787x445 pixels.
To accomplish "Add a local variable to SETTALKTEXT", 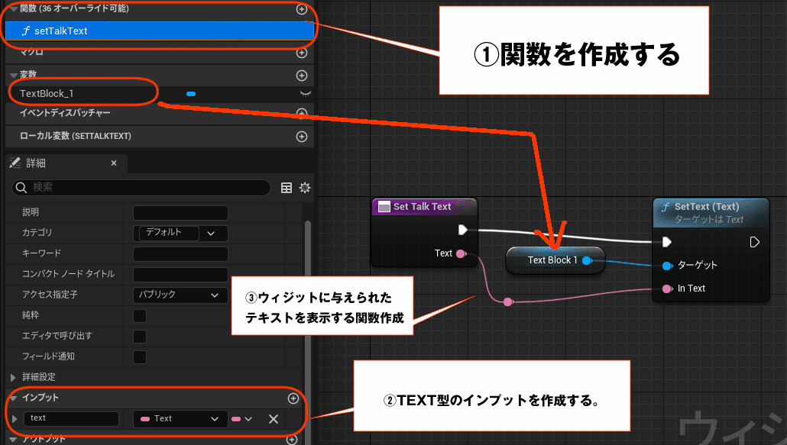I will pos(302,137).
